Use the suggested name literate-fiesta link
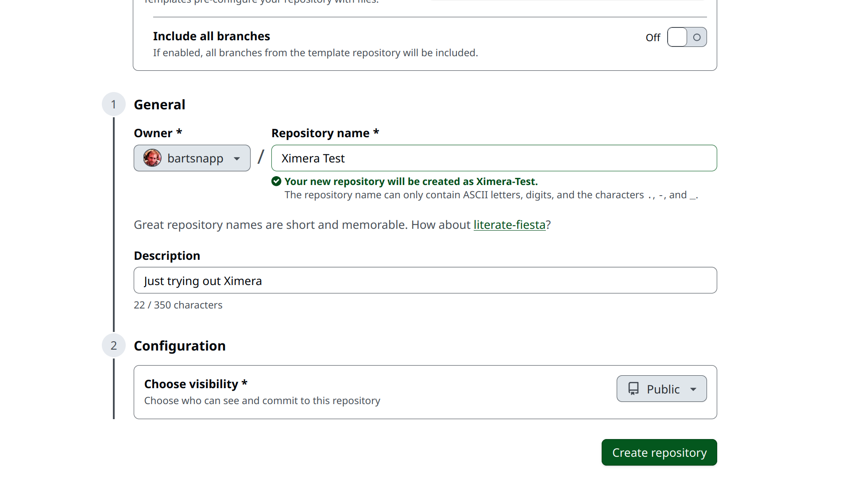The height and width of the screenshot is (478, 850). (509, 225)
